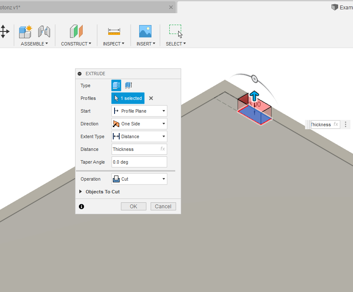The height and width of the screenshot is (292, 353).
Task: Click the 'Extent Type' label
Action: (x=92, y=136)
